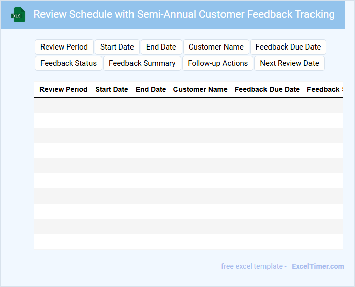Select the Start Date column header
The height and width of the screenshot is (287, 355).
pyautogui.click(x=112, y=89)
